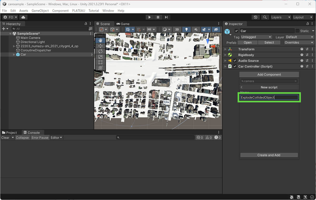Expand the Transform component
This screenshot has width=316, height=200.
click(225, 49)
